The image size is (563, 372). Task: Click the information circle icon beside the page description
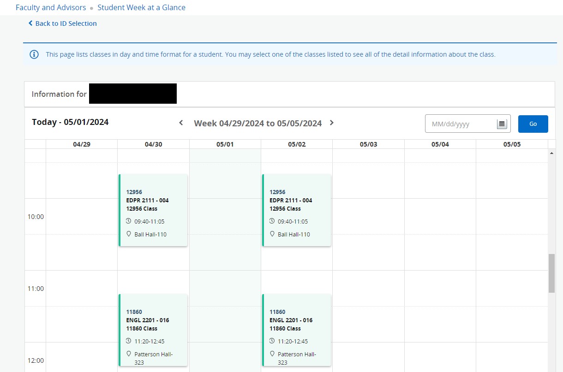tap(34, 54)
